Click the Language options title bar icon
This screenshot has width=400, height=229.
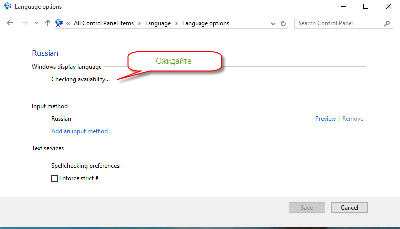8,7
